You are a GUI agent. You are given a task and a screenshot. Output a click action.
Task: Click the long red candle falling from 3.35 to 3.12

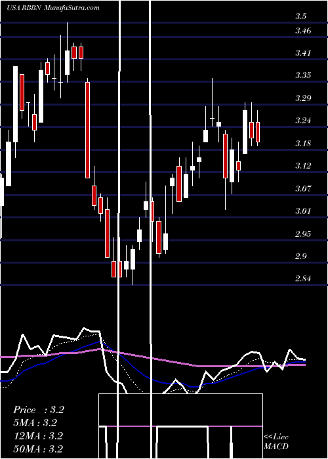coord(87,130)
